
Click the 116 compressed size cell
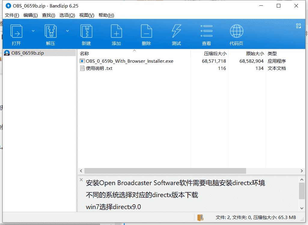222,68
